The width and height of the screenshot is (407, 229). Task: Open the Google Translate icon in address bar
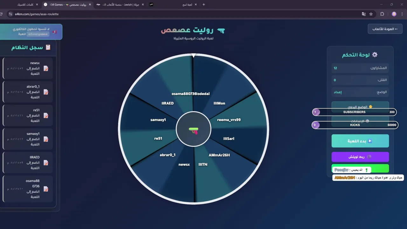[x=364, y=14]
